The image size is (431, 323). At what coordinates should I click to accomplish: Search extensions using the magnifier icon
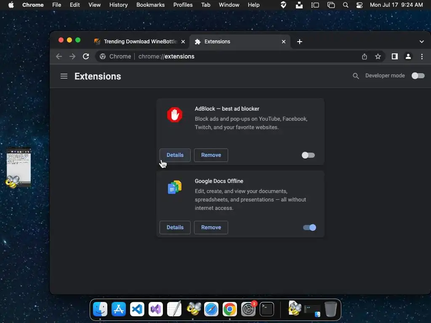[x=356, y=76]
